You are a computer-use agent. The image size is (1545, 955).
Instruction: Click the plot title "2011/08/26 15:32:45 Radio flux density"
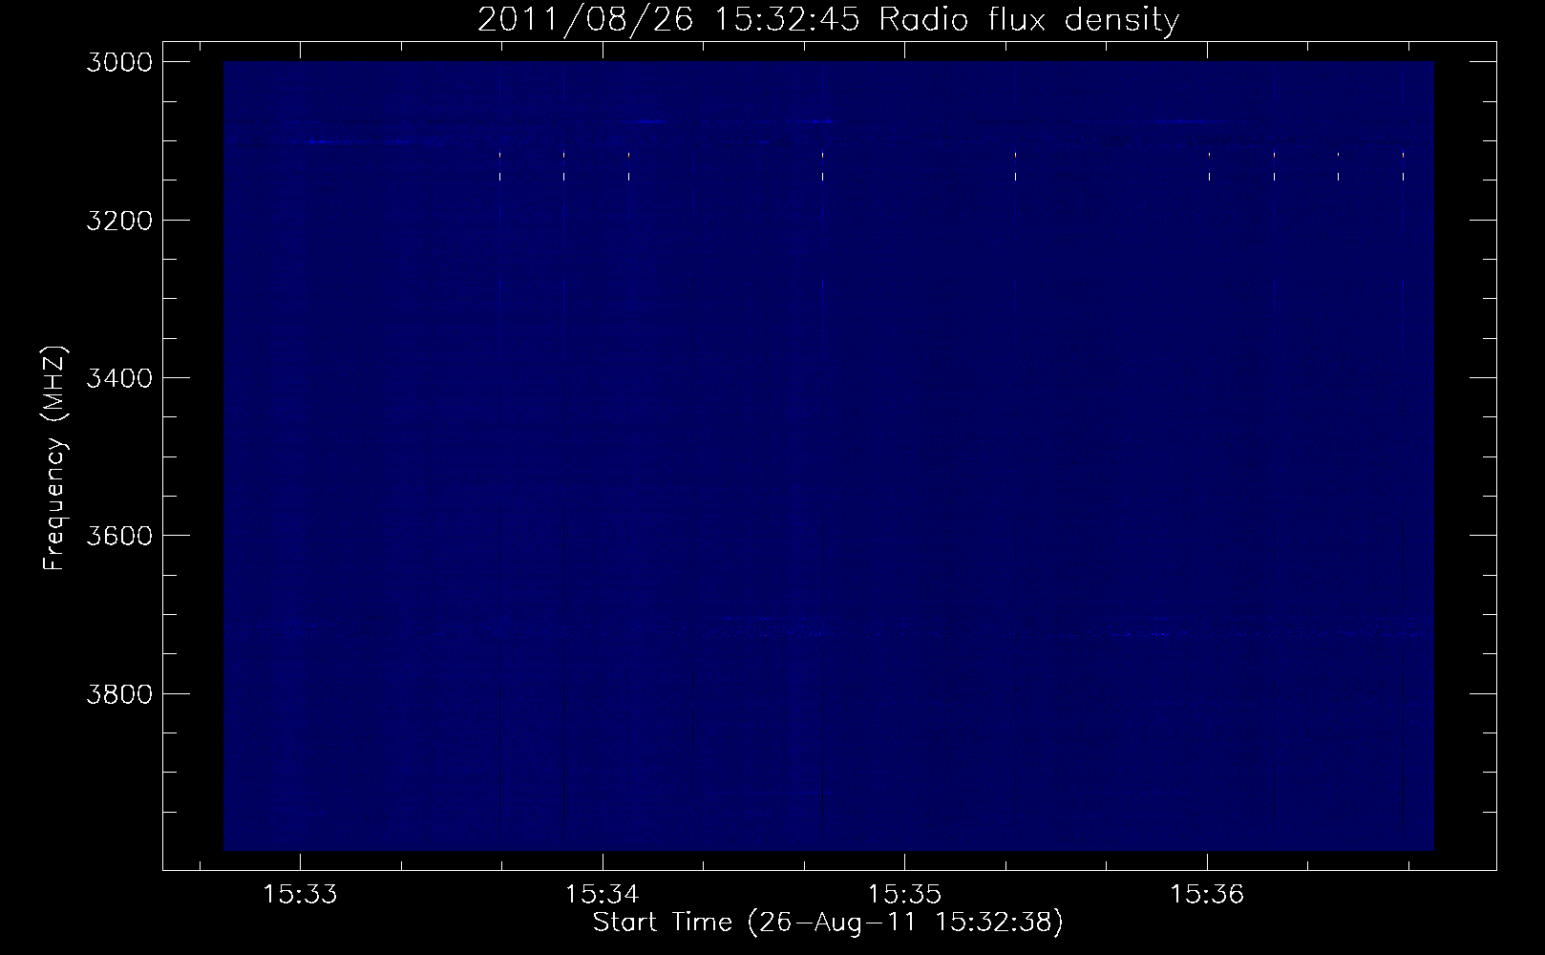coord(828,19)
